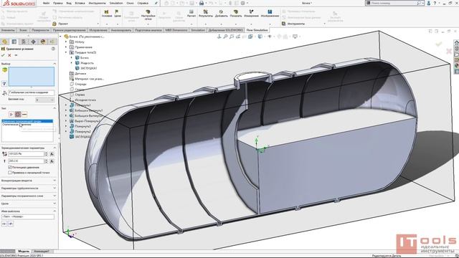Switch to Поверхности ribbon tab
This screenshot has height=258, width=459.
tap(40, 30)
